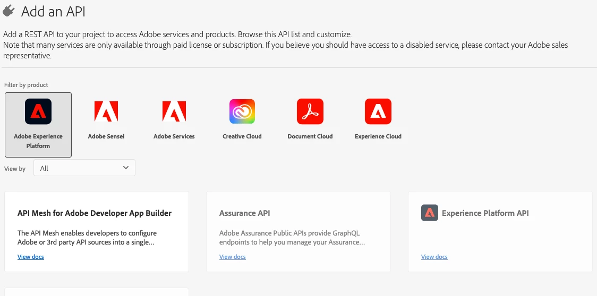
Task: Filter by the Adobe Sensei icon
Action: click(x=106, y=111)
